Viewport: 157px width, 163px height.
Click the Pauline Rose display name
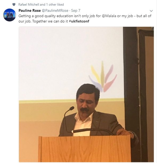[x=30, y=10]
